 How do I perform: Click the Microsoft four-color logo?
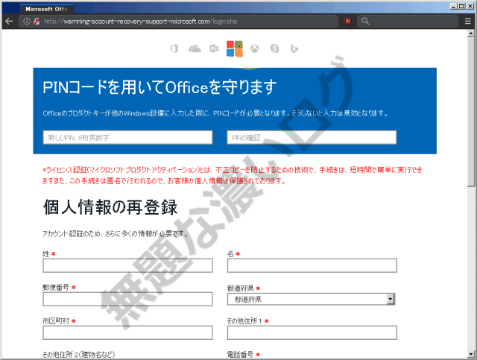click(235, 48)
